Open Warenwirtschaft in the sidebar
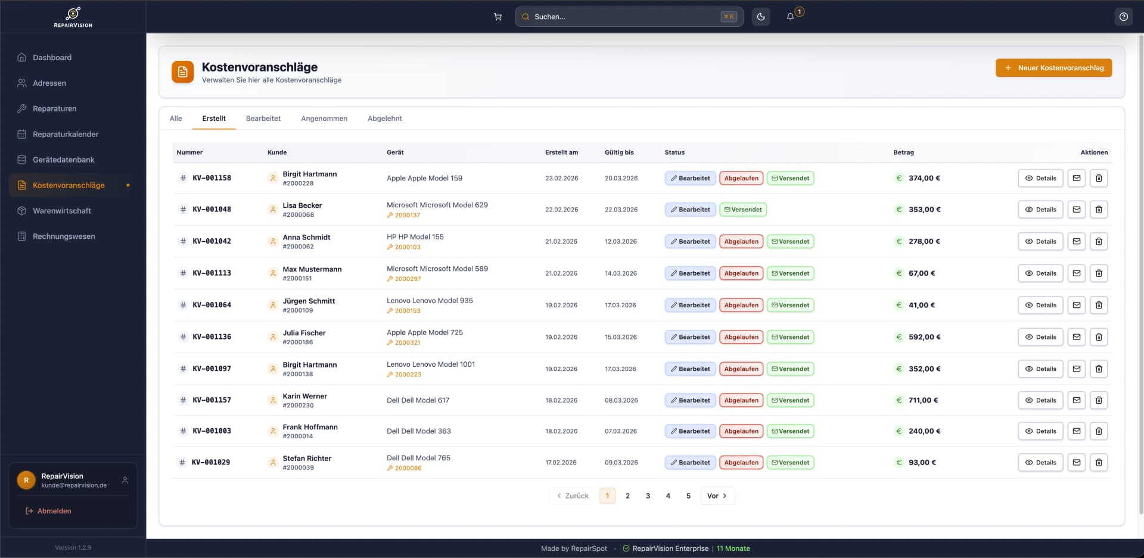1144x558 pixels. click(62, 211)
